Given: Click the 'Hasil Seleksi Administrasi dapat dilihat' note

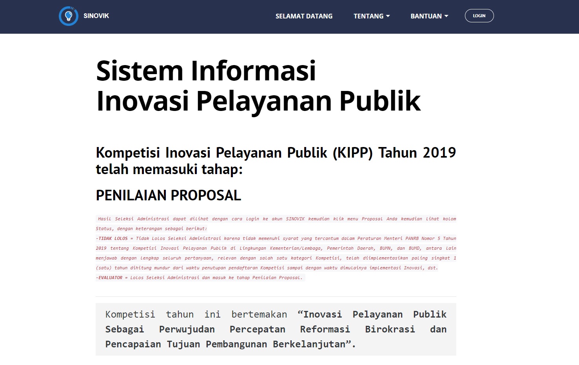Looking at the screenshot, I should [x=276, y=224].
